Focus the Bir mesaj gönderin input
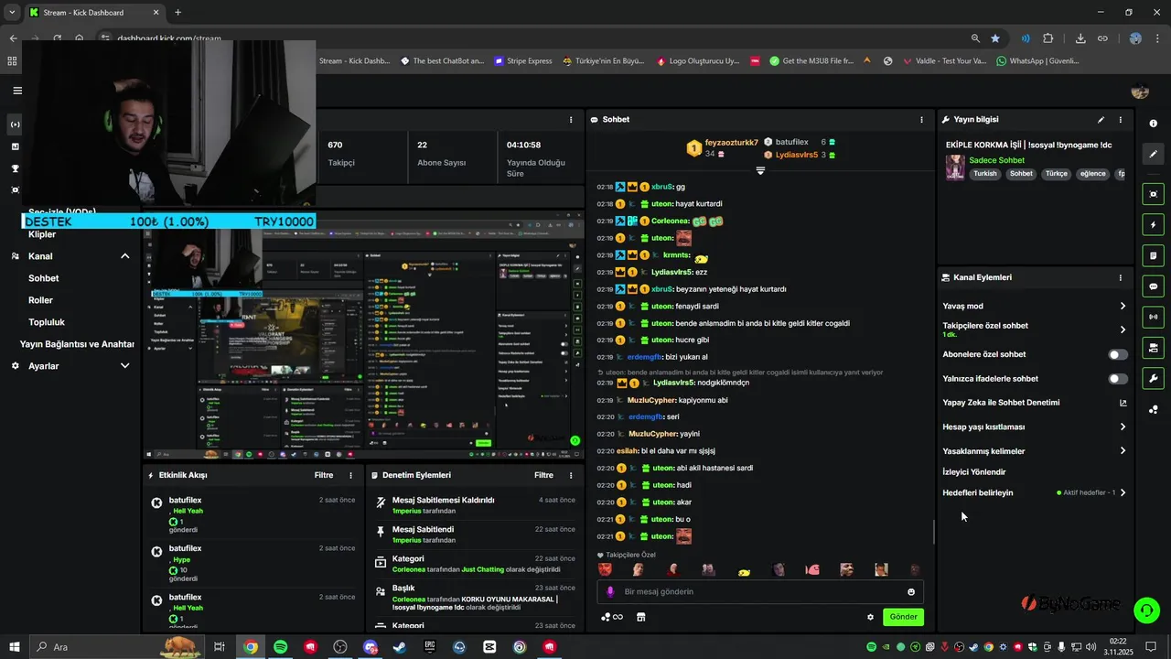Image resolution: width=1171 pixels, height=659 pixels. click(759, 592)
